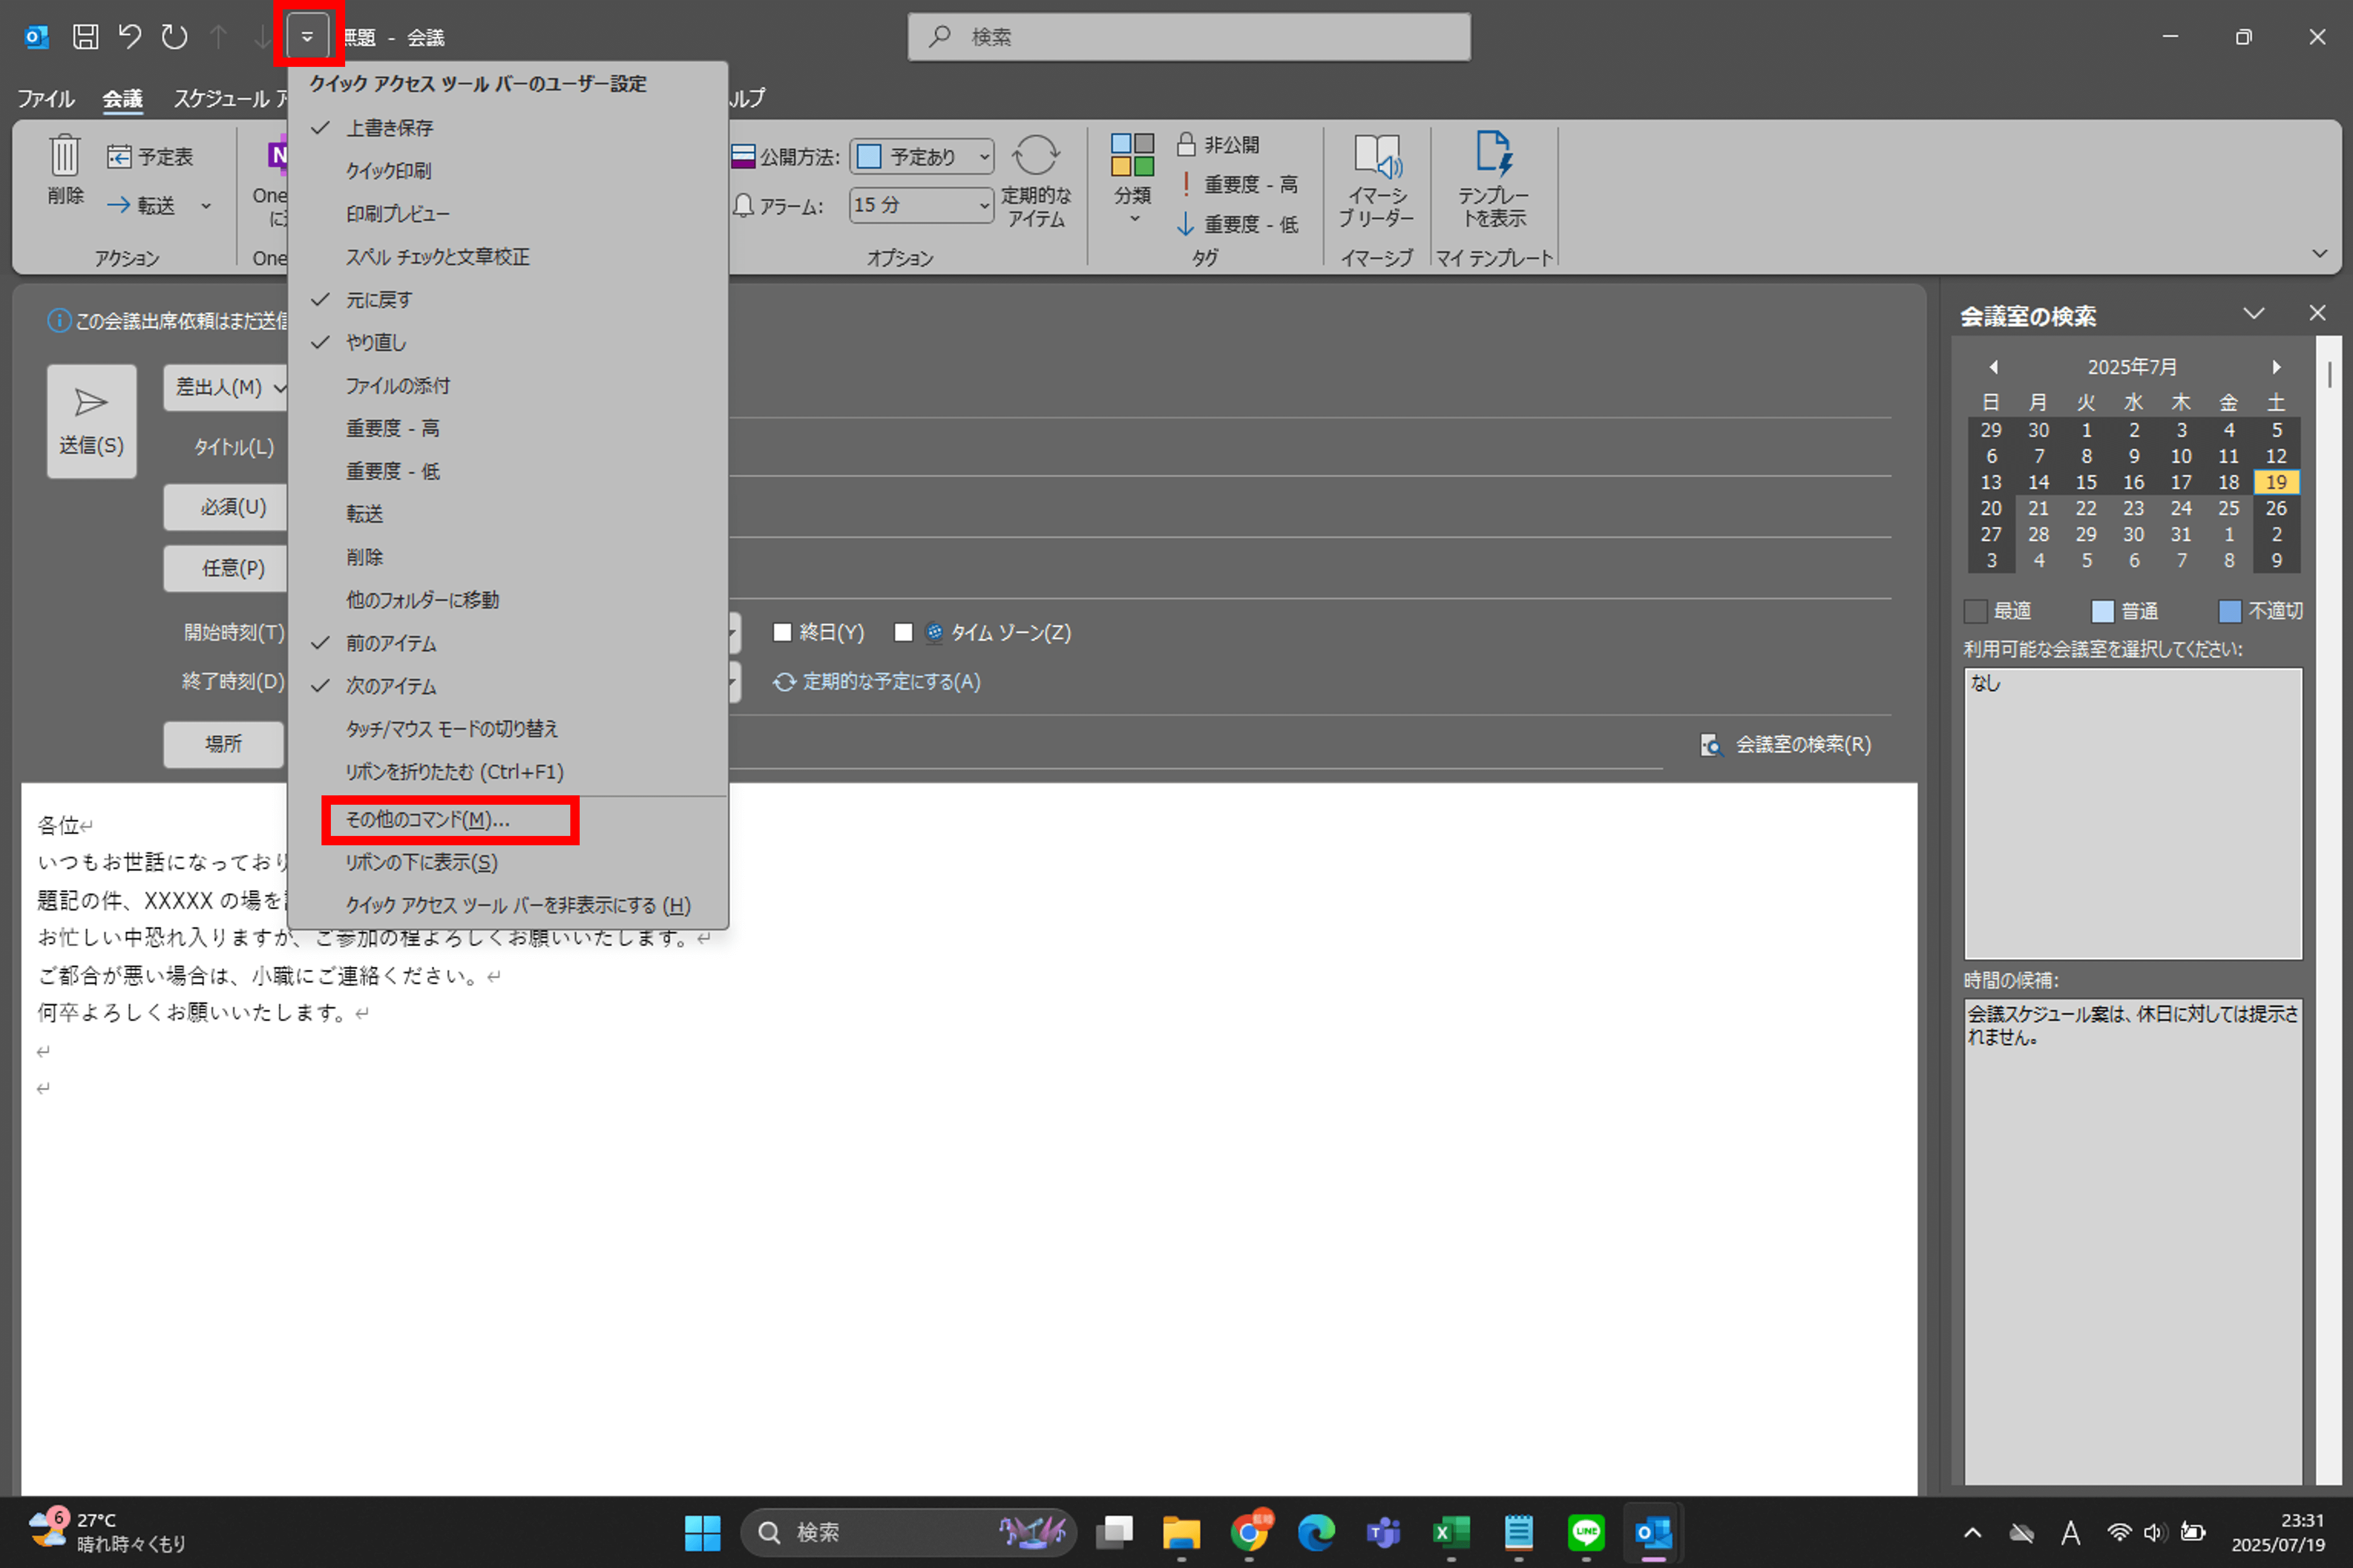Open LINE from taskbar
Screen dimensions: 2353x1568
point(1586,1533)
